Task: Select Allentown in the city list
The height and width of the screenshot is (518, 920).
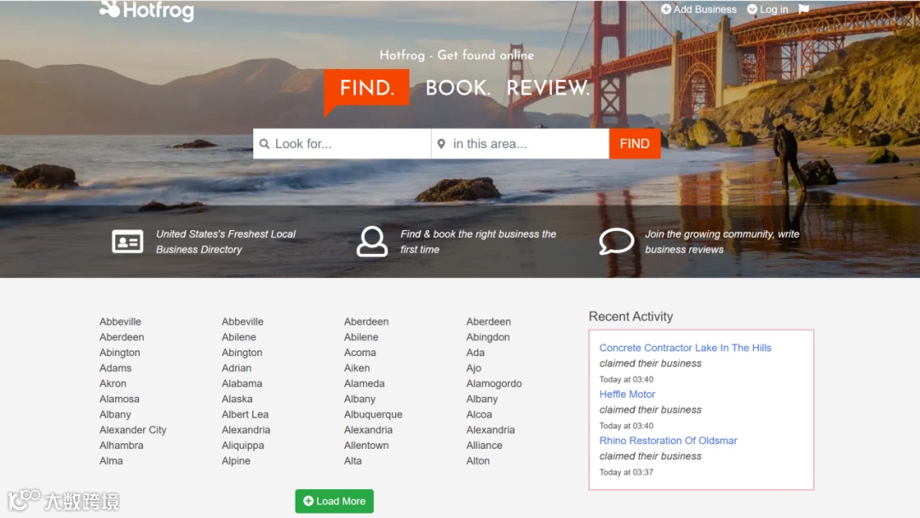Action: (x=366, y=446)
